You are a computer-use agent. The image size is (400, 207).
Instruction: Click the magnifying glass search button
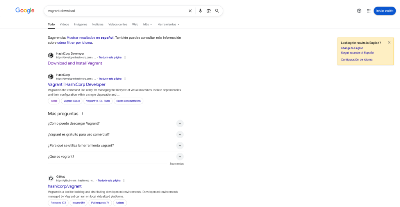click(x=217, y=11)
